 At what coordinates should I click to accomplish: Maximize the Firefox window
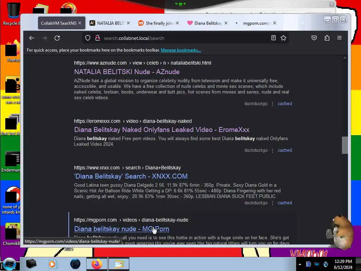coord(336,20)
